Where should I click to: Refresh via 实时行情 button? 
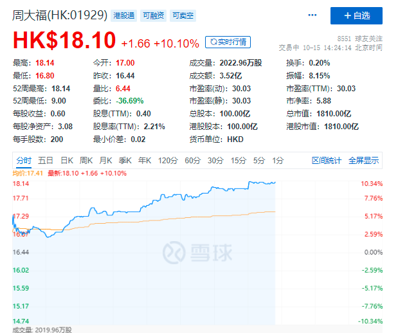[x=228, y=42]
